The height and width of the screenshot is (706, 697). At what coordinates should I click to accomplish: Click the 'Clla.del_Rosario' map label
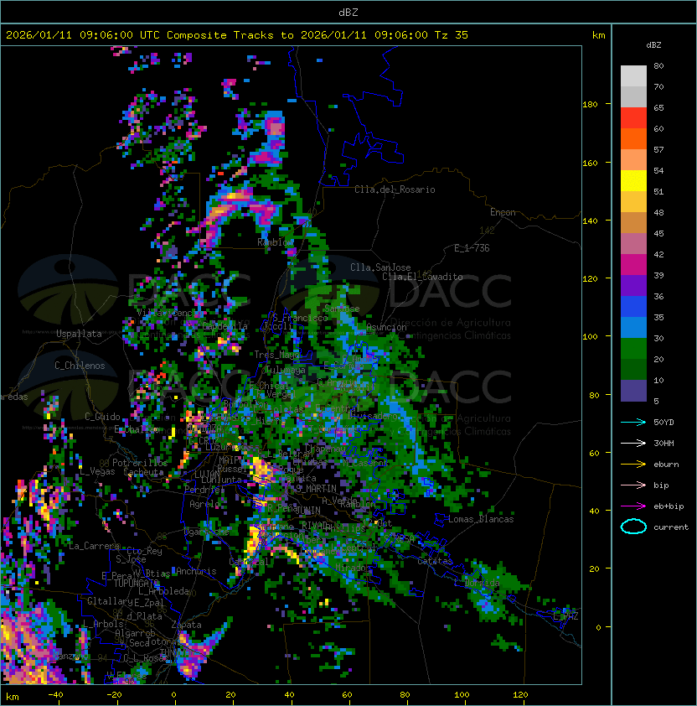(x=395, y=189)
